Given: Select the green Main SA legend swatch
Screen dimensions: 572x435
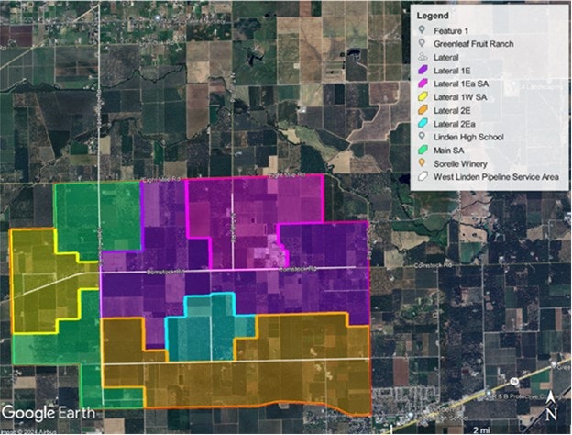Looking at the screenshot, I should coord(421,151).
